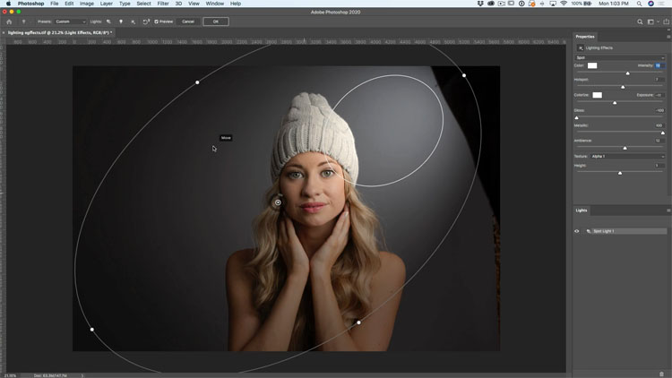Expand the workspace switcher arrow

(x=658, y=21)
